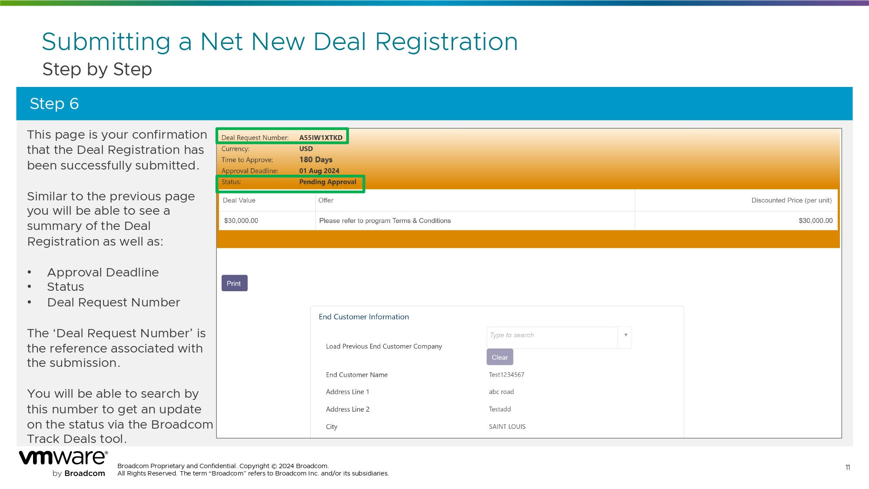869x489 pixels.
Task: Click the 180 Days approval time
Action: pos(315,160)
